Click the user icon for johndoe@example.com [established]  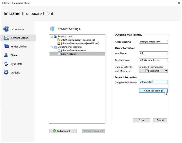click(x=59, y=43)
